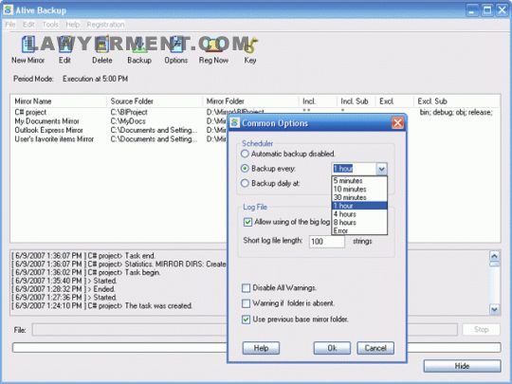The height and width of the screenshot is (384, 512).
Task: Click the Edit toolbar icon
Action: pyautogui.click(x=65, y=45)
